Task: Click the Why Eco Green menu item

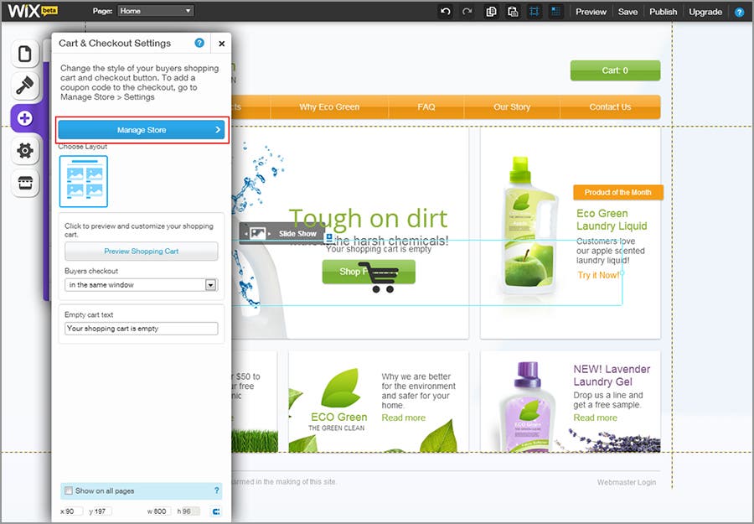Action: [x=329, y=107]
